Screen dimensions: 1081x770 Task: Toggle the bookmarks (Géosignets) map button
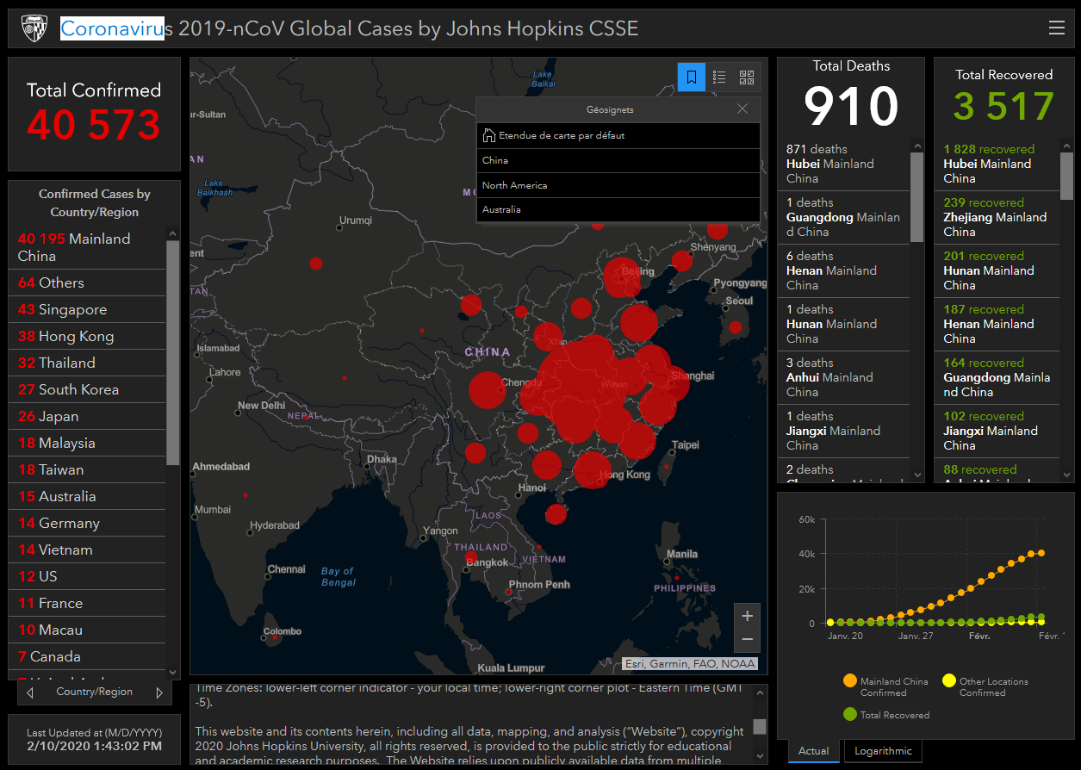692,77
